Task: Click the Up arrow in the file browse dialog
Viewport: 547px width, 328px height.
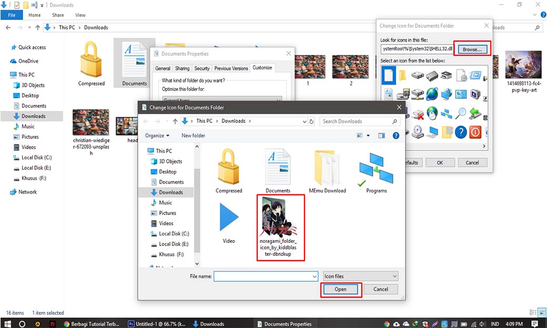Action: [x=175, y=121]
